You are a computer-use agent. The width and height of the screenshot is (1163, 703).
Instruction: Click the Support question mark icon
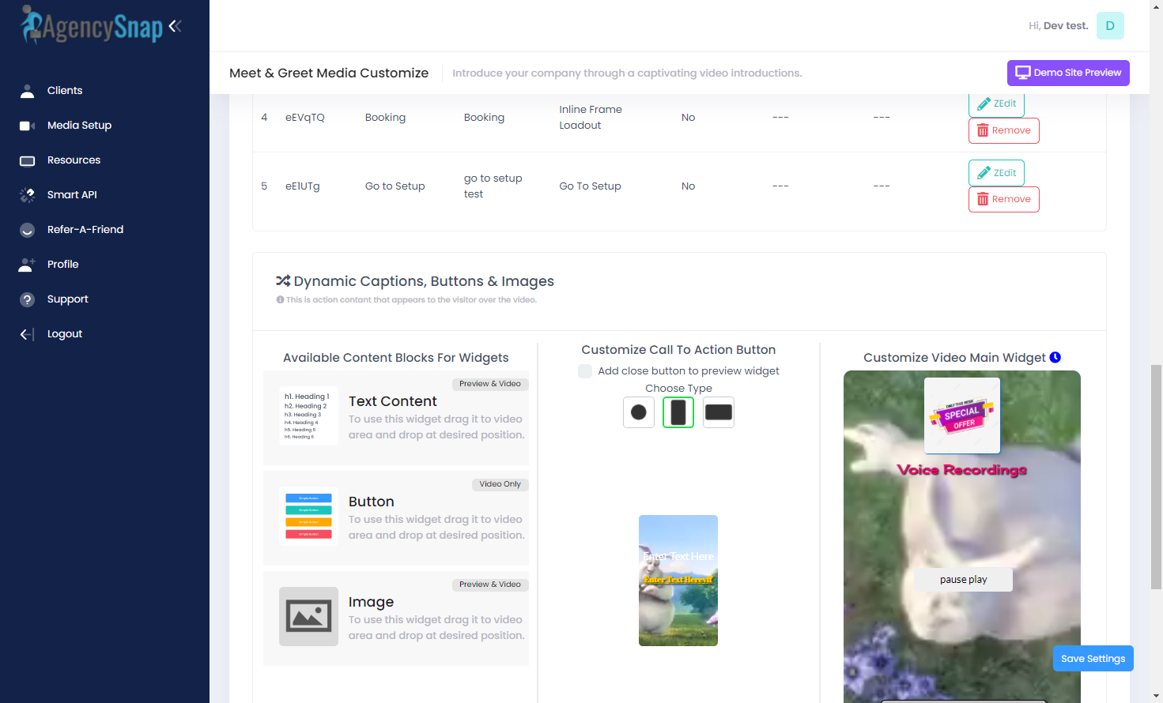(x=27, y=299)
